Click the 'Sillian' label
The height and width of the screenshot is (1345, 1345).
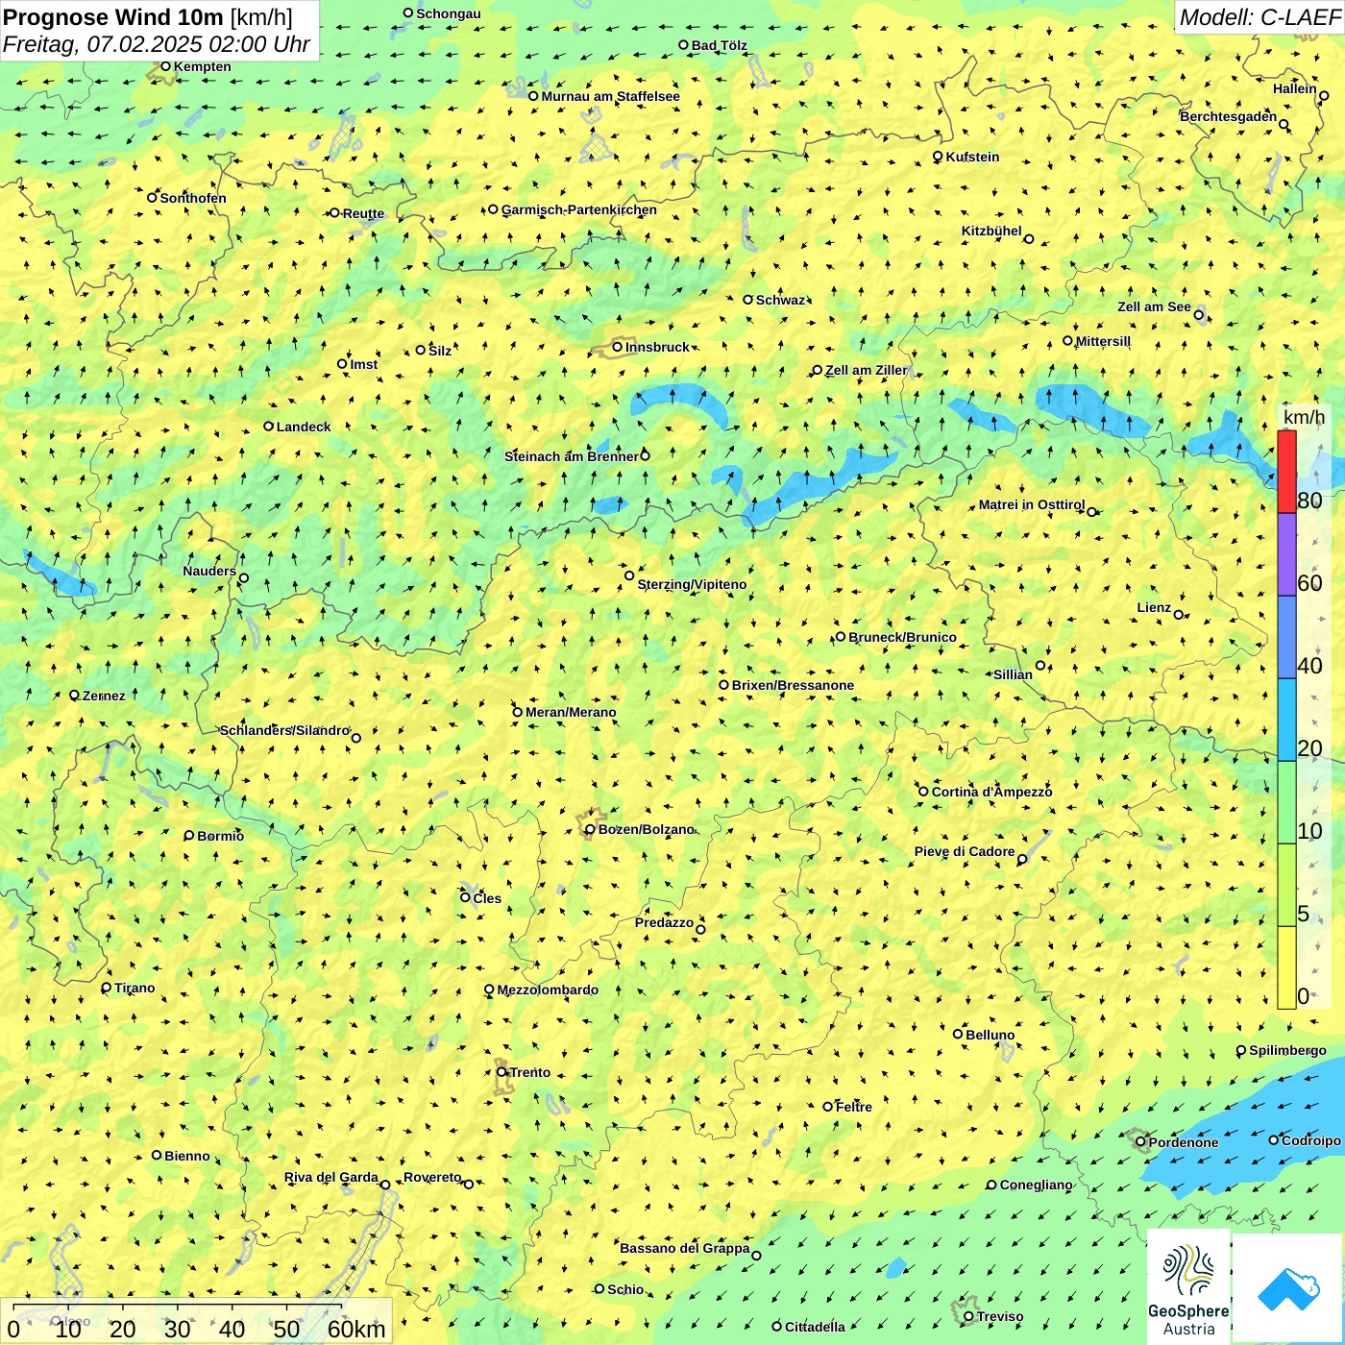(1013, 674)
